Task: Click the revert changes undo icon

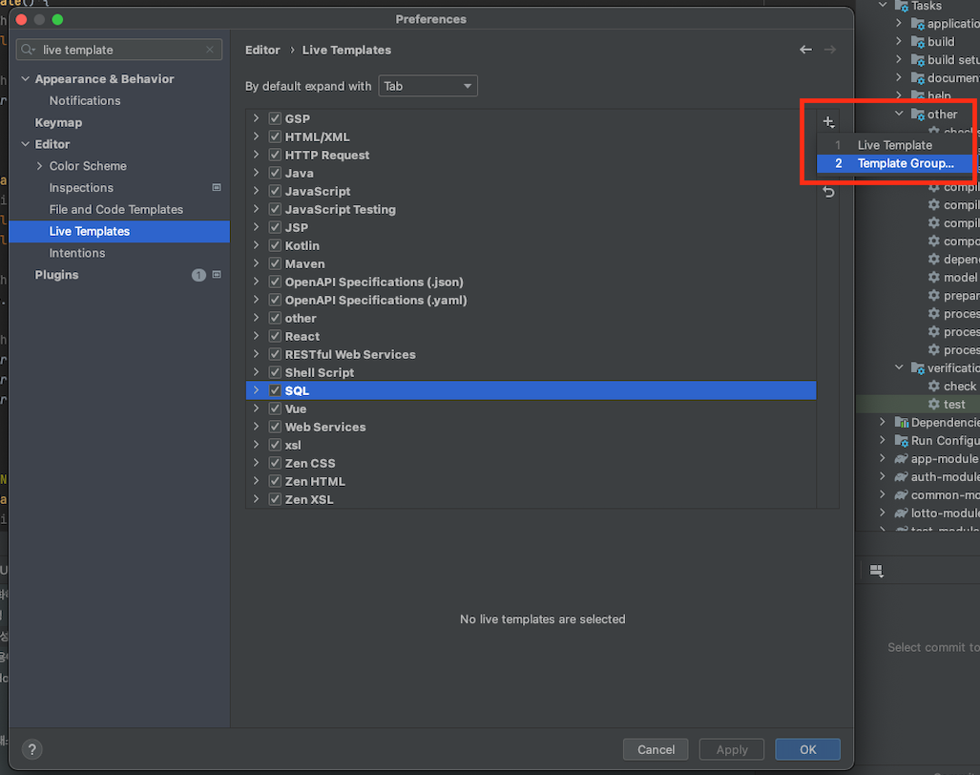Action: (x=828, y=192)
